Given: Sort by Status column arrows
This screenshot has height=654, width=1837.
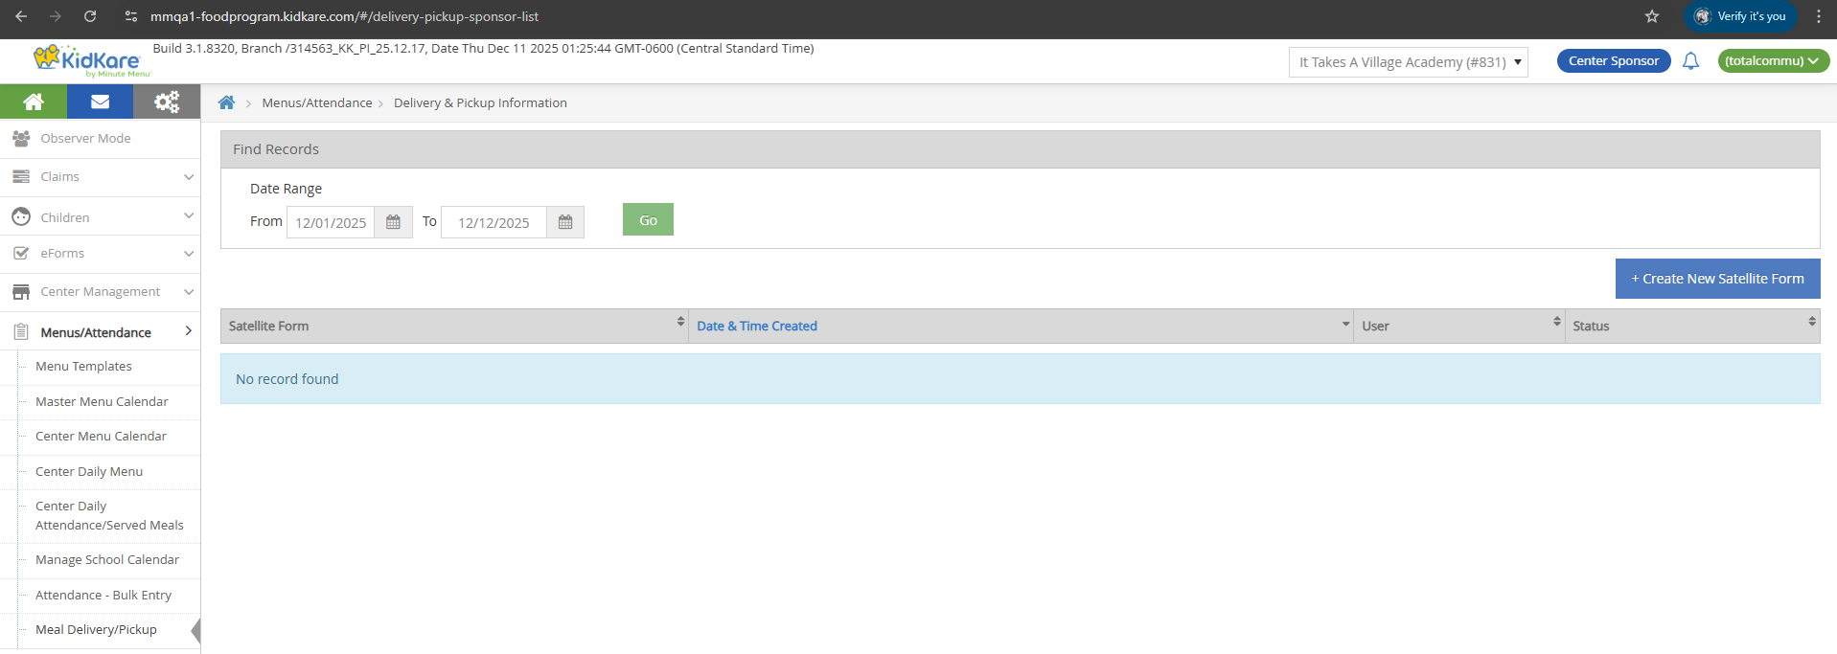Looking at the screenshot, I should point(1812,322).
